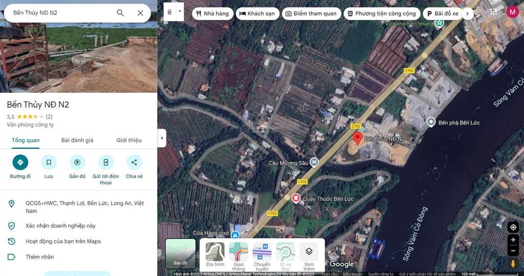Image resolution: width=524 pixels, height=276 pixels.
Task: Open the dropdown beside the list icon
Action: pos(180,11)
